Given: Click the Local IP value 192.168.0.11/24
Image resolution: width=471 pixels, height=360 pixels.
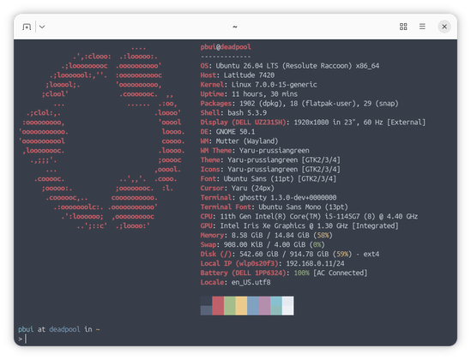Looking at the screenshot, I should point(315,264).
